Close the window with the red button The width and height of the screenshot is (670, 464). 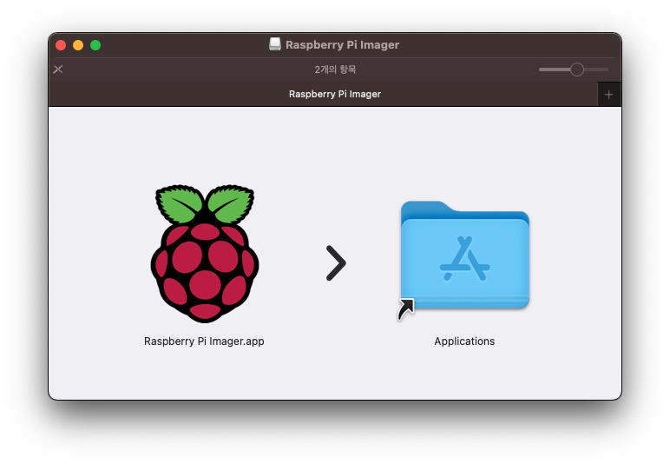(61, 45)
